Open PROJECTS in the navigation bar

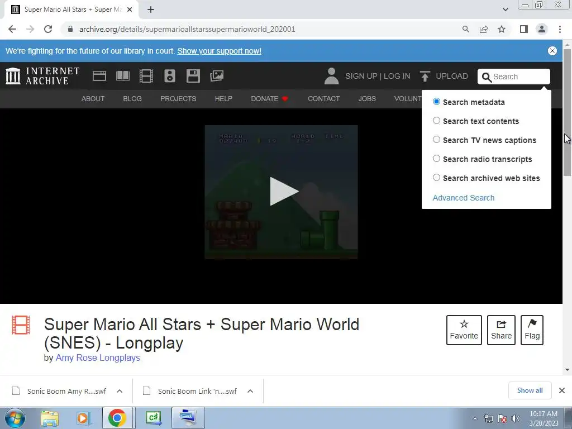pos(178,98)
